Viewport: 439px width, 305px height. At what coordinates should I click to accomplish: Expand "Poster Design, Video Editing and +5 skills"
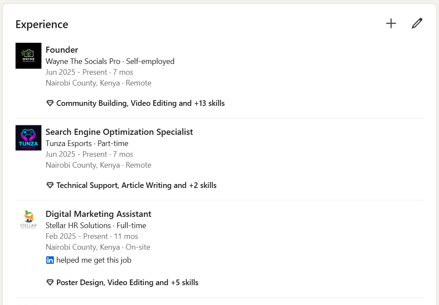(127, 283)
